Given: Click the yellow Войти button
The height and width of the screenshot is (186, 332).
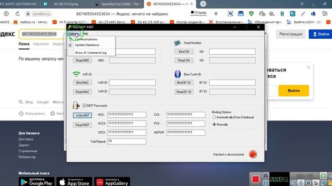Looking at the screenshot, I should pyautogui.click(x=294, y=91).
